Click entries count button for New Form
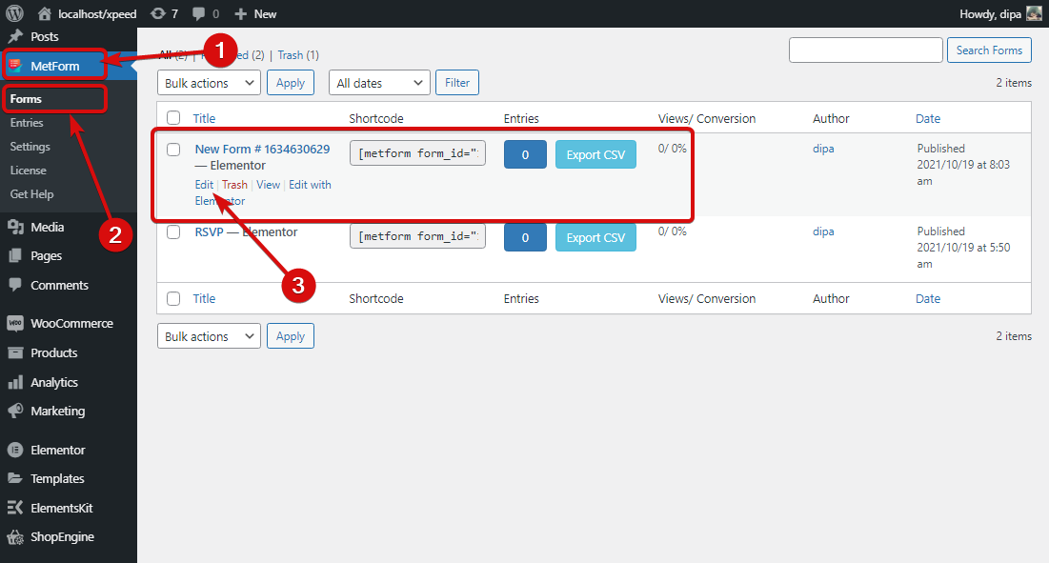The image size is (1049, 563). (x=525, y=154)
